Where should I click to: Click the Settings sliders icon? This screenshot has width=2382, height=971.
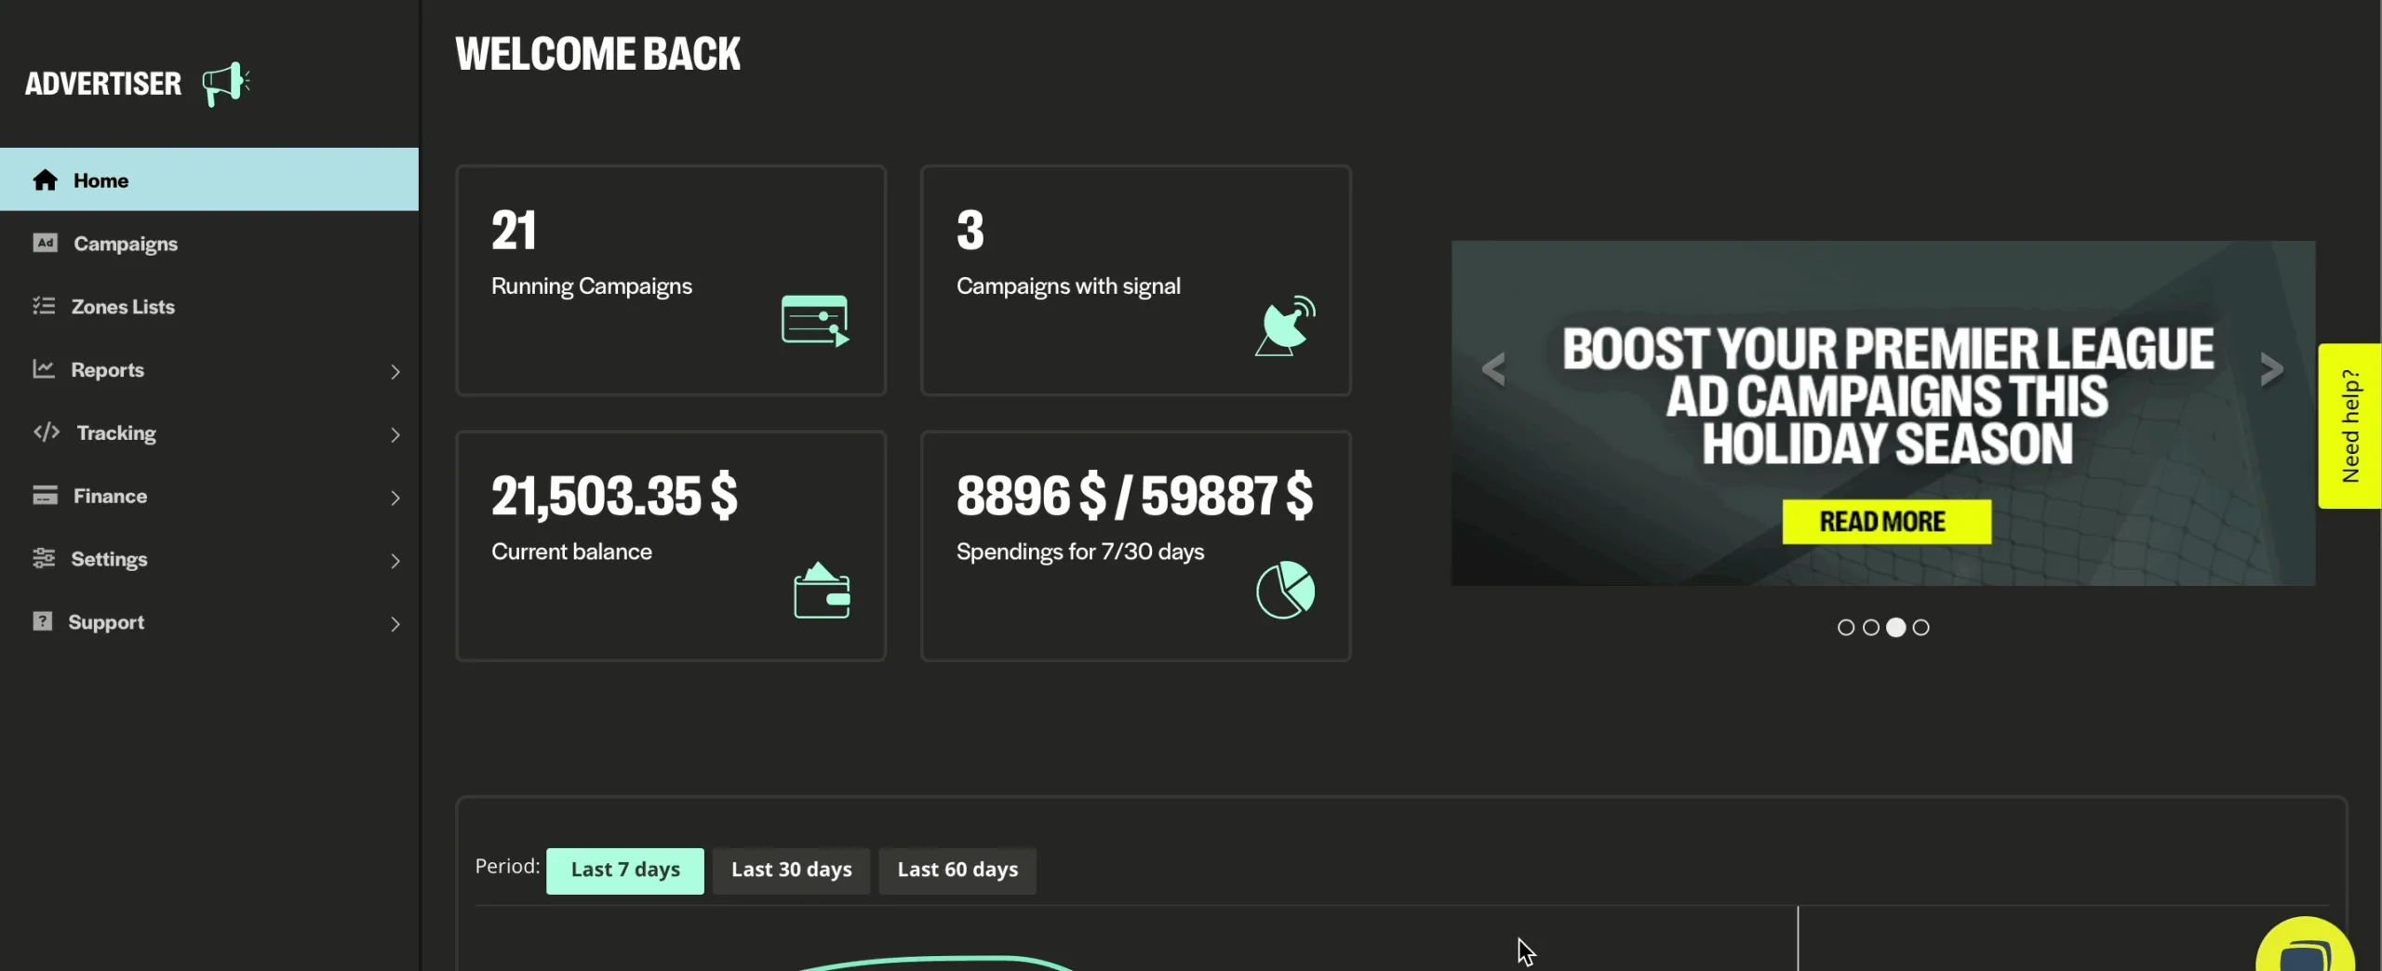click(44, 558)
